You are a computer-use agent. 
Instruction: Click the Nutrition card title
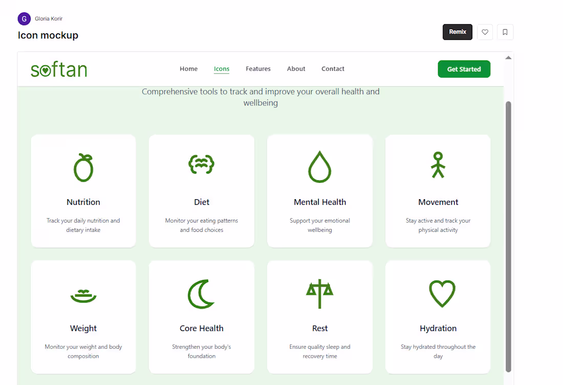point(83,202)
